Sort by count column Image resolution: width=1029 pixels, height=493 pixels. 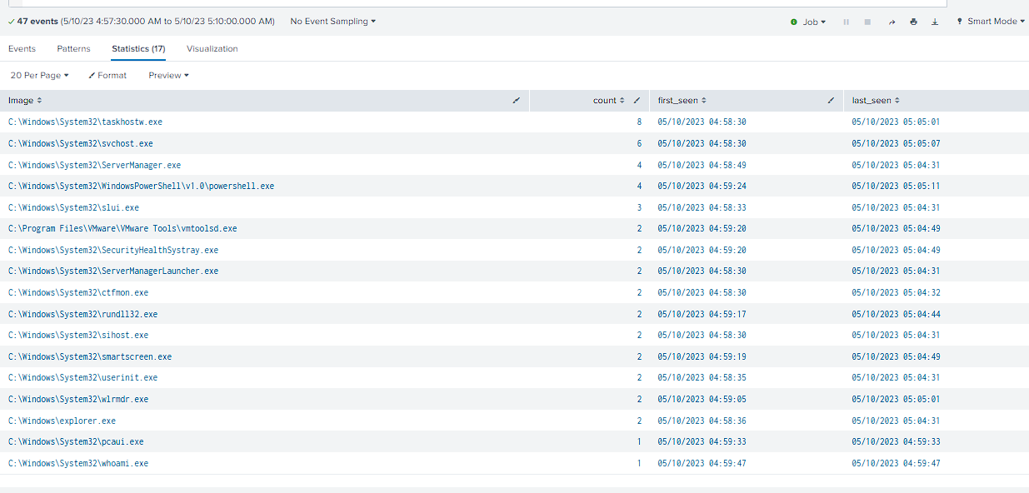click(609, 101)
